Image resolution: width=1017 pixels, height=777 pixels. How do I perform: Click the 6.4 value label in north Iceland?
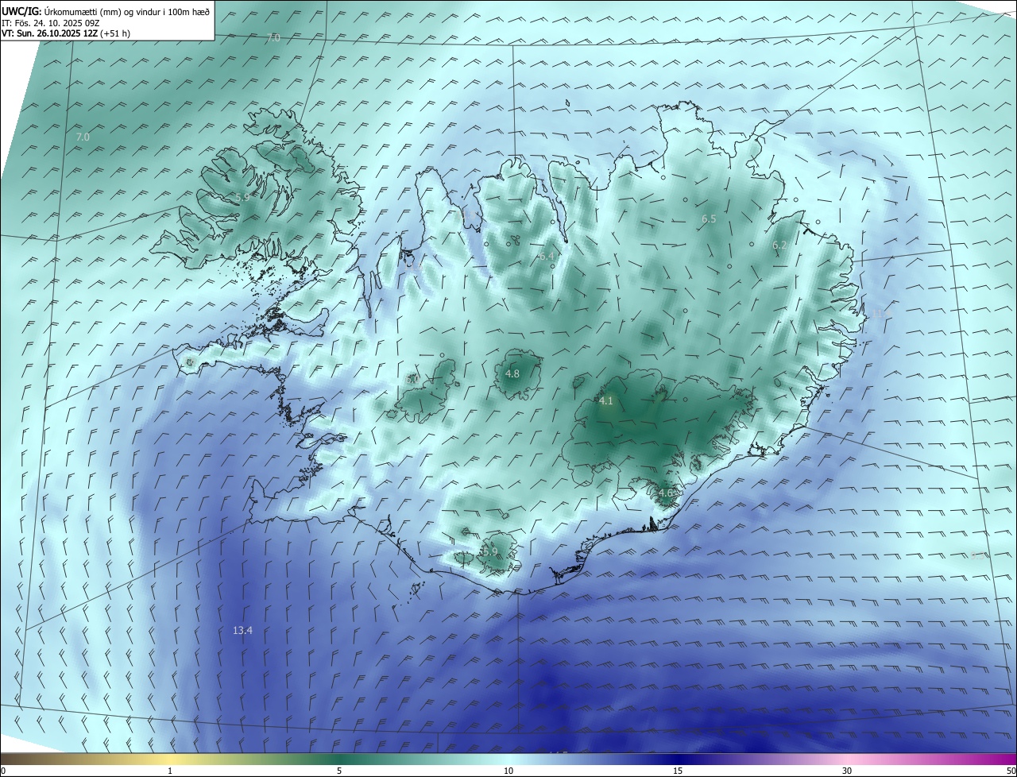click(547, 256)
